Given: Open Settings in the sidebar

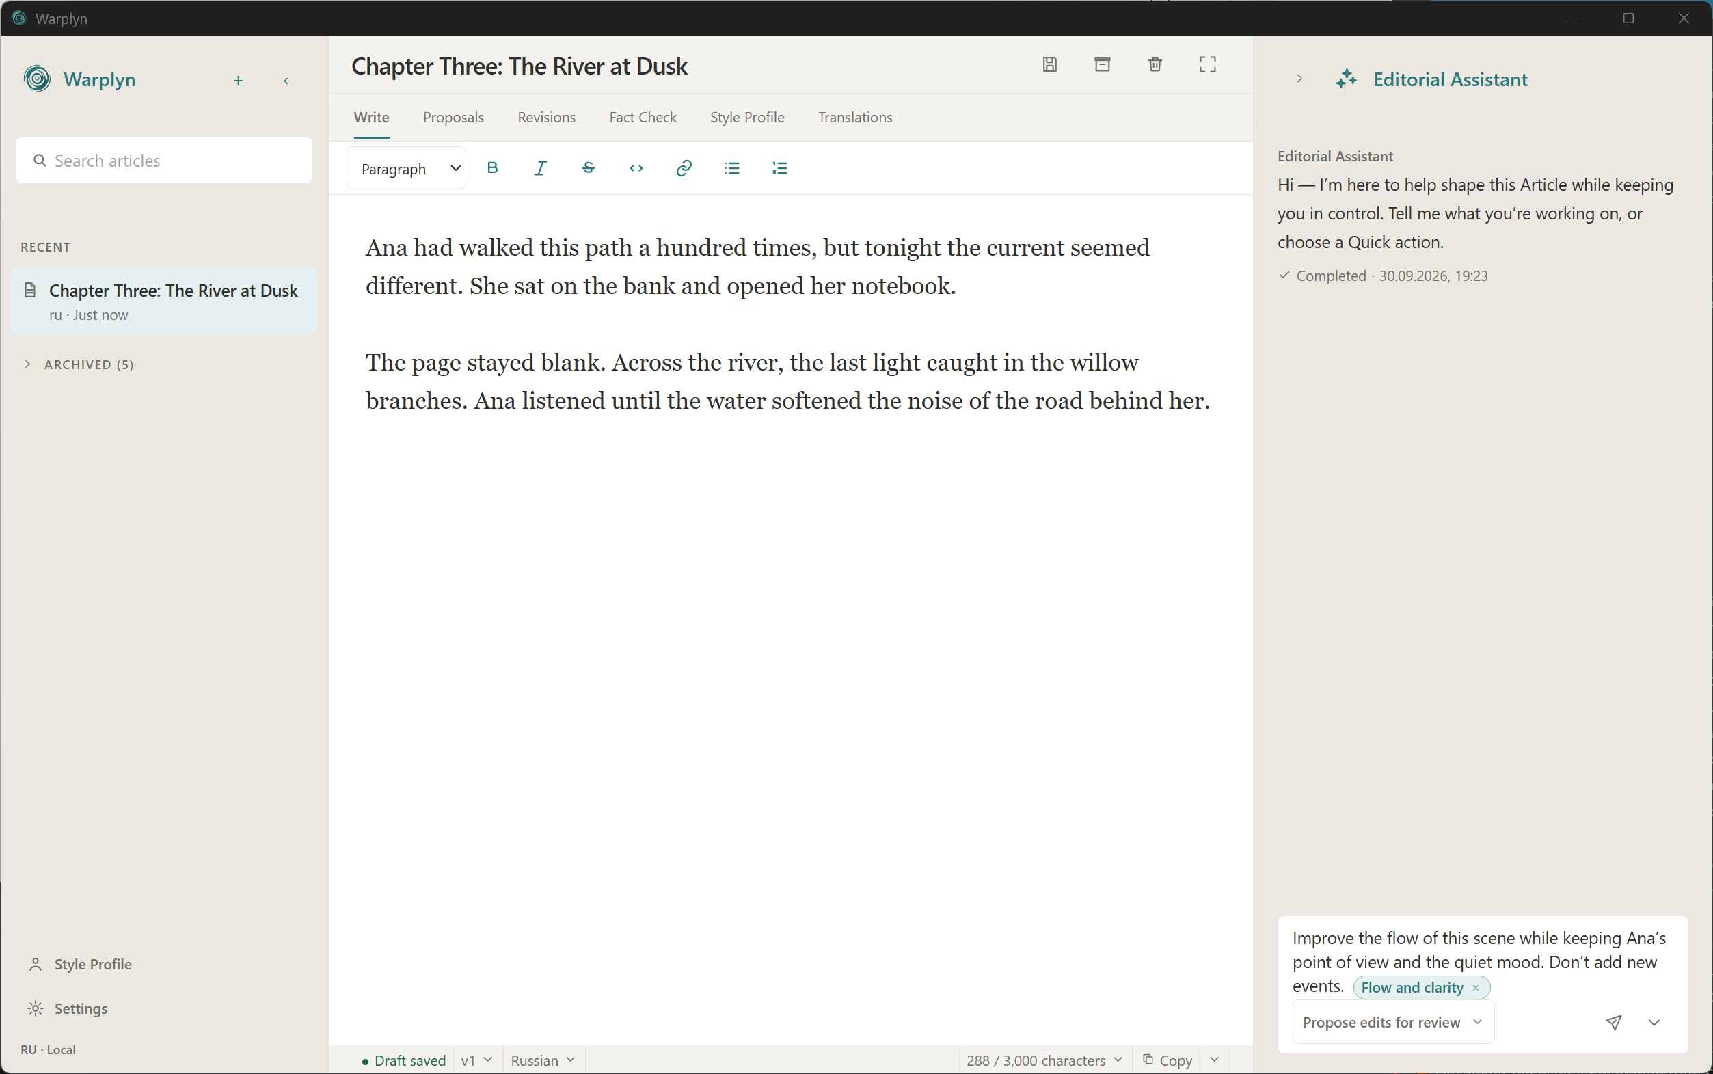Looking at the screenshot, I should point(68,1008).
